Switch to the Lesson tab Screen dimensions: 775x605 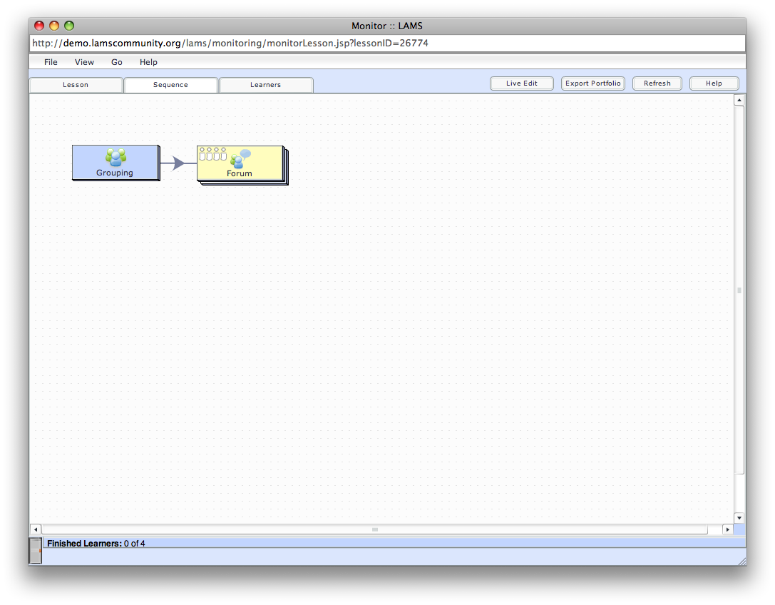(x=76, y=85)
